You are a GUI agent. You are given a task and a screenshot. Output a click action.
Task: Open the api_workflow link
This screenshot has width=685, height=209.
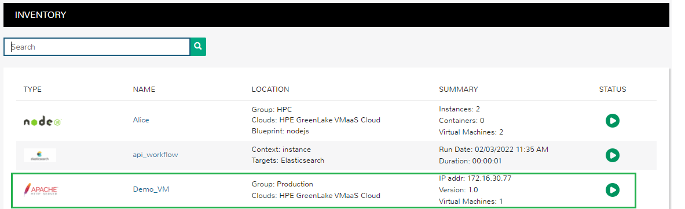(x=156, y=155)
